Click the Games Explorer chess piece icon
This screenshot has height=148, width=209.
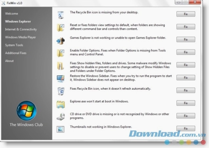(61, 41)
